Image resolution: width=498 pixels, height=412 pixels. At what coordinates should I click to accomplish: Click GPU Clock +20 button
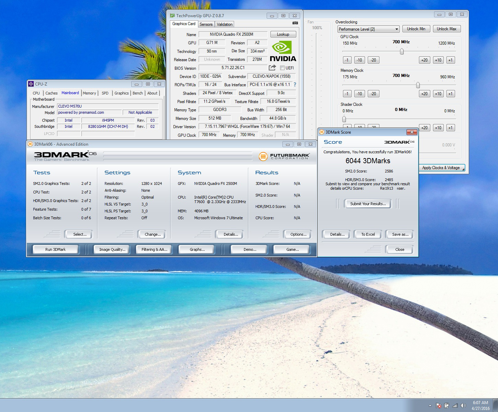coord(424,60)
